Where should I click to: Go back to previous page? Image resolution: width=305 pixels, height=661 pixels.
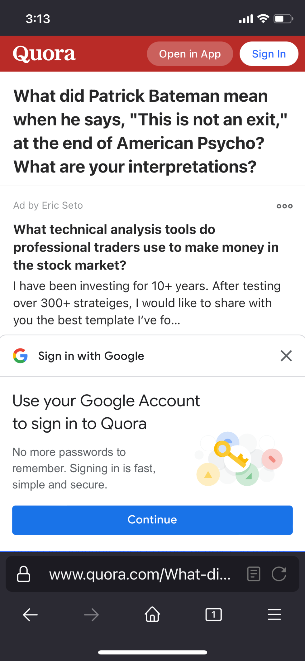click(30, 615)
